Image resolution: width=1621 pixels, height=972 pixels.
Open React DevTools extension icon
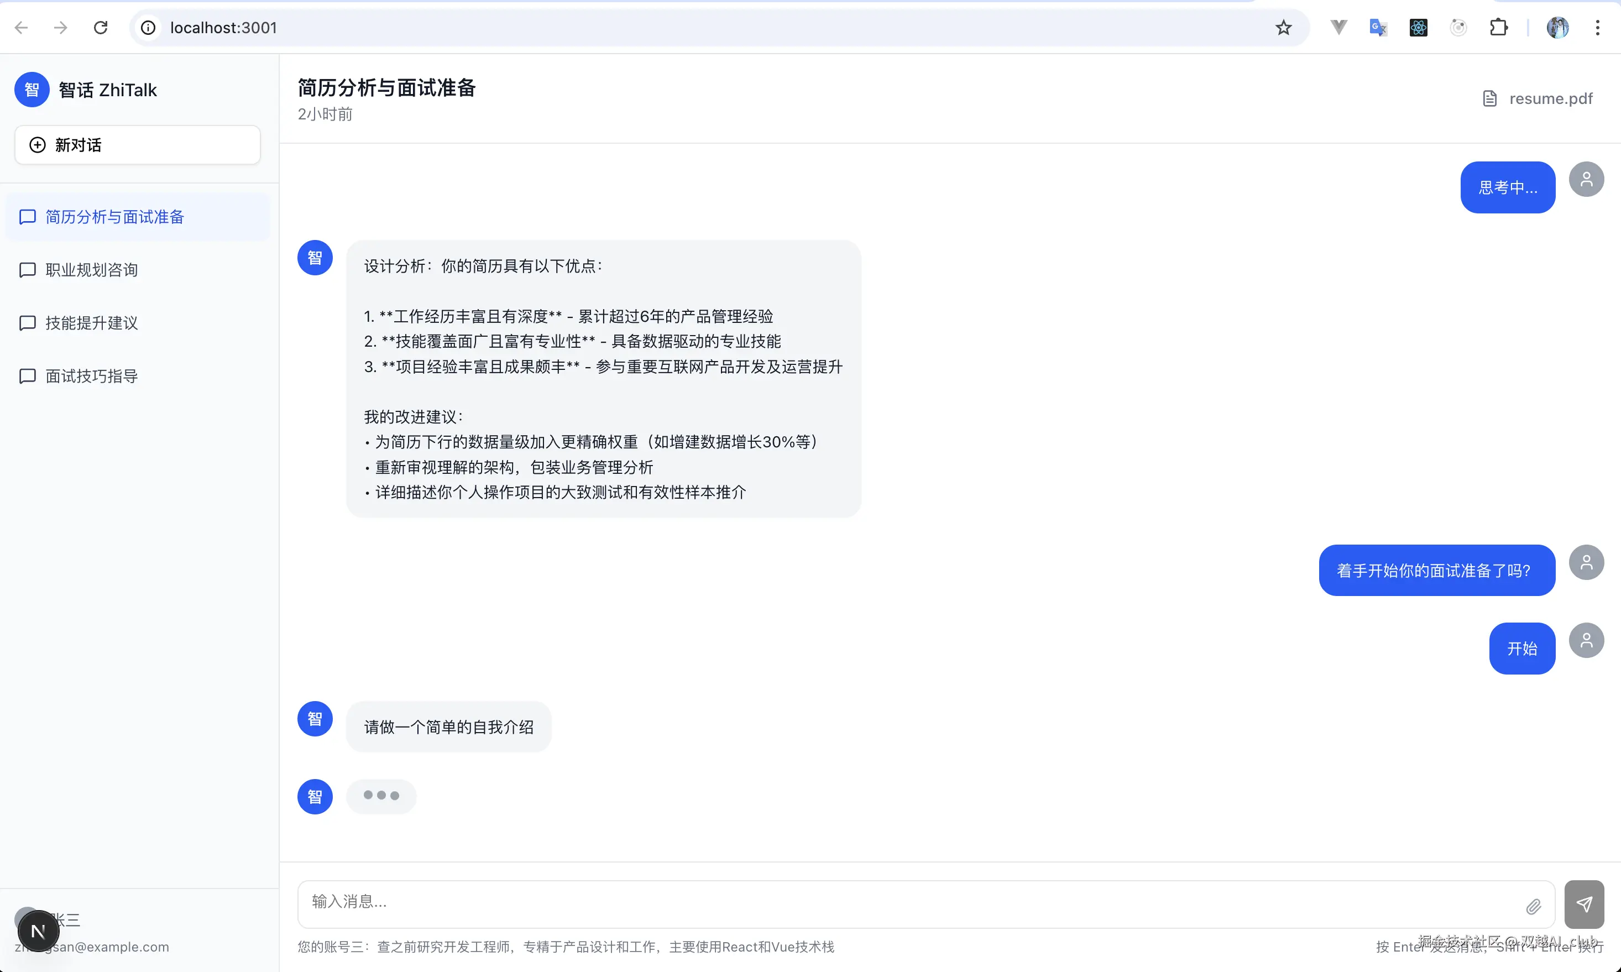point(1418,28)
